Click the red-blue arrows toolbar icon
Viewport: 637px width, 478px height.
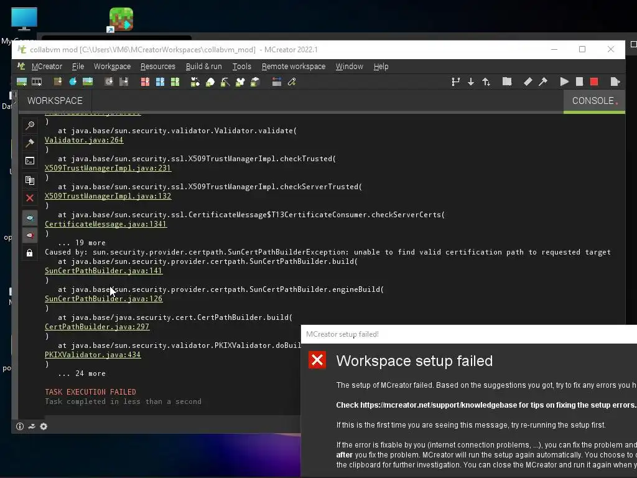[277, 82]
